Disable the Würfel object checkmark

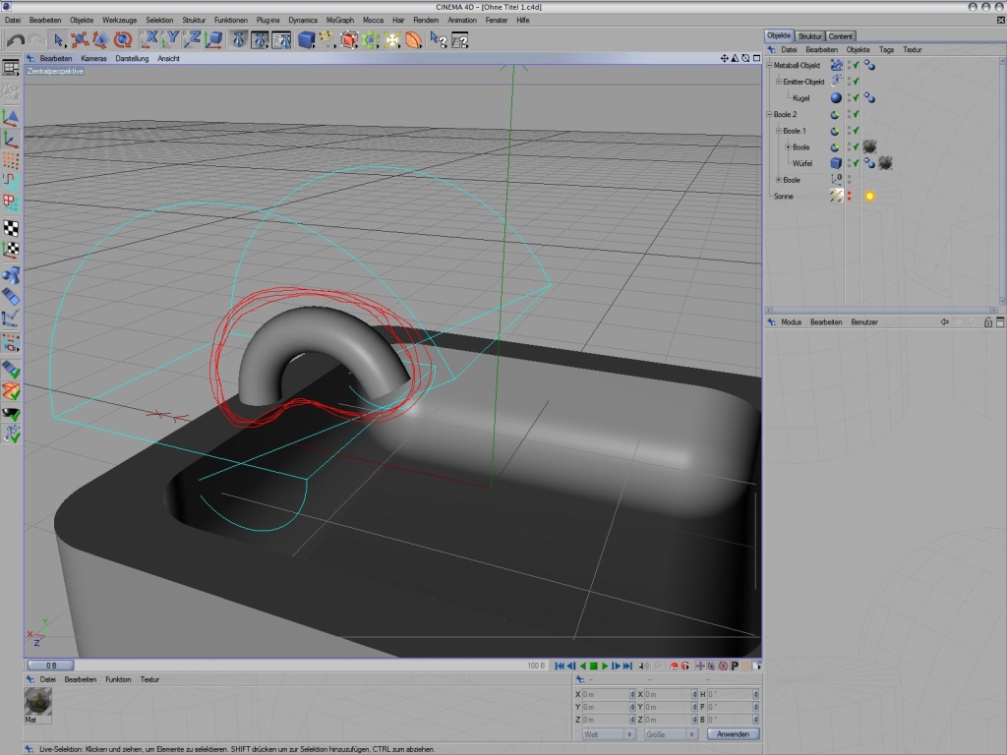857,163
